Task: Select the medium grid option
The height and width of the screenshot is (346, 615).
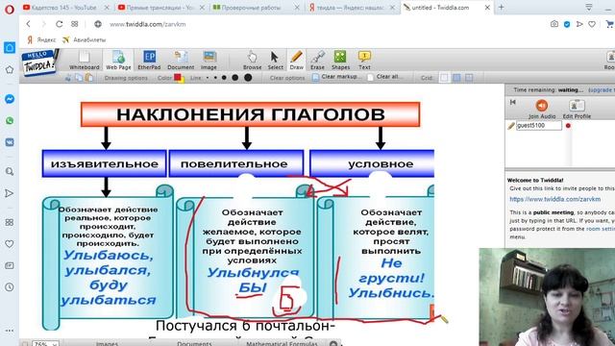Action: point(456,78)
